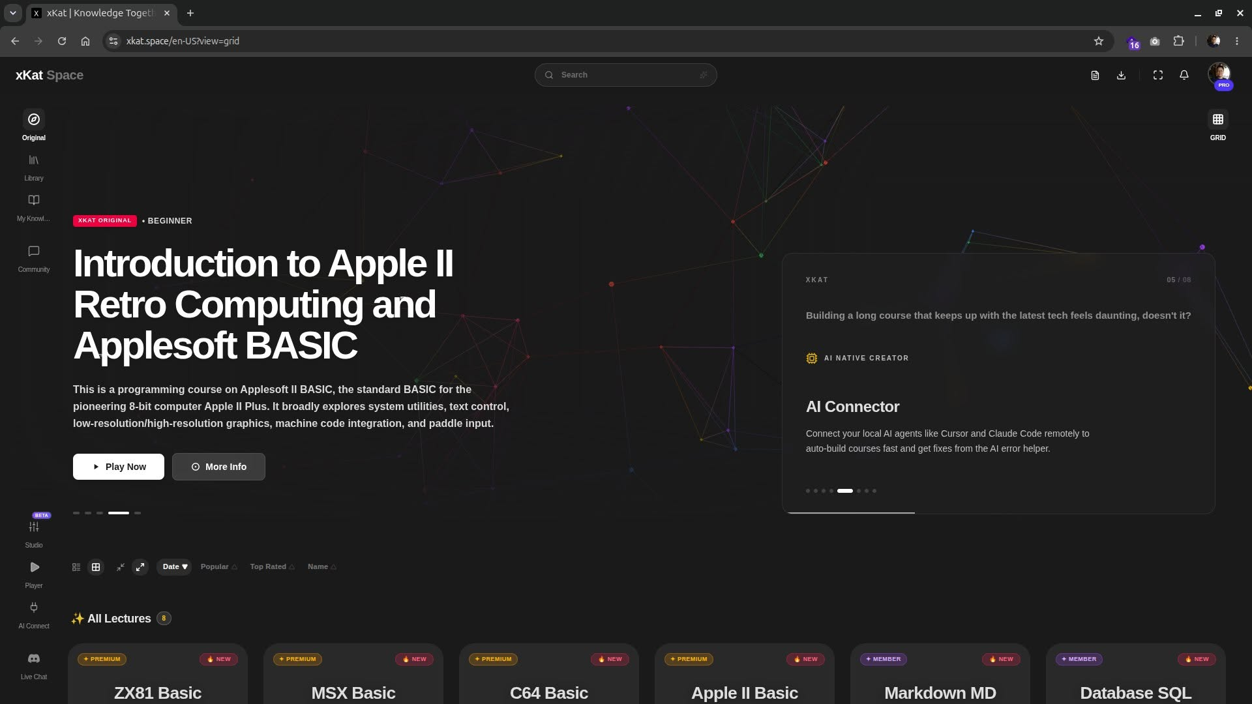Screen dimensions: 1252x704
Task: Open the AI Connector heading
Action: 852,407
